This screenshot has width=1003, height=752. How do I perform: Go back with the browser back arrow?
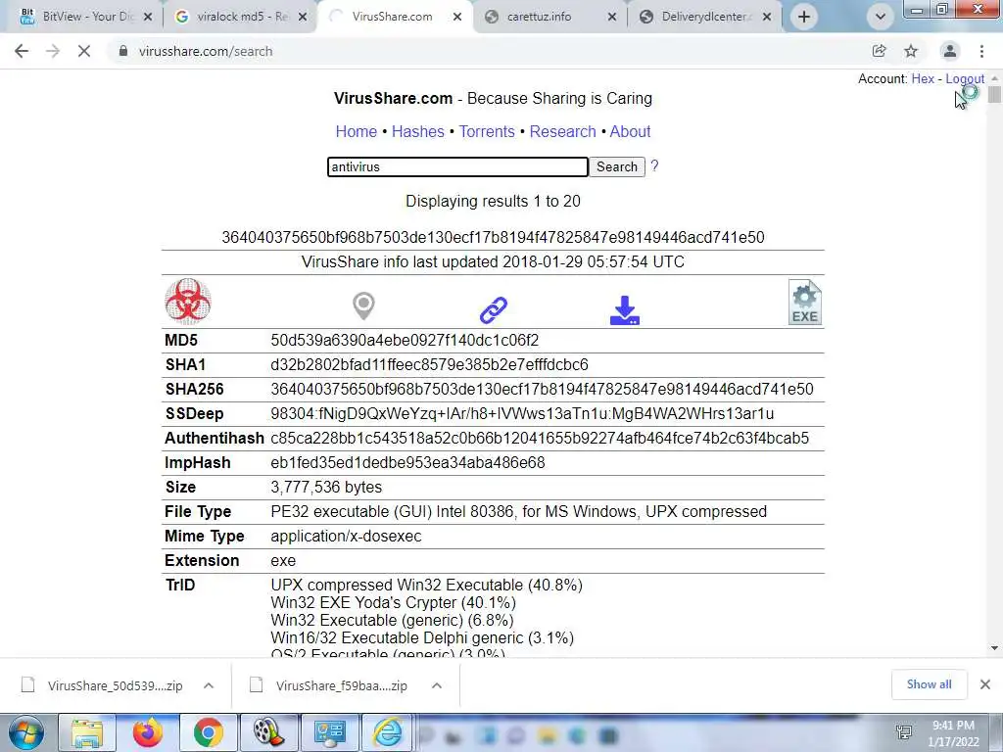pyautogui.click(x=22, y=51)
